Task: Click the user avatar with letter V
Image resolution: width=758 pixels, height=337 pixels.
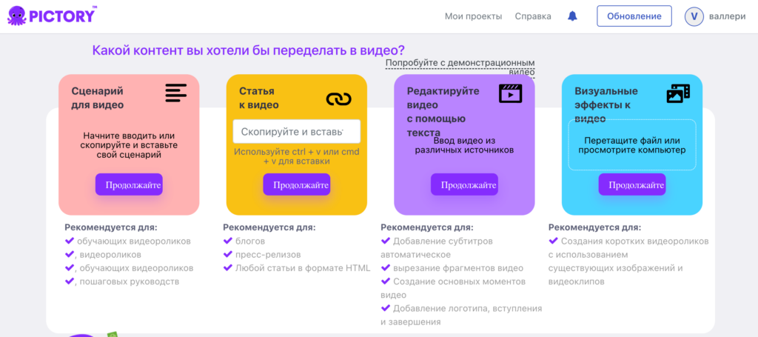Action: coord(694,16)
